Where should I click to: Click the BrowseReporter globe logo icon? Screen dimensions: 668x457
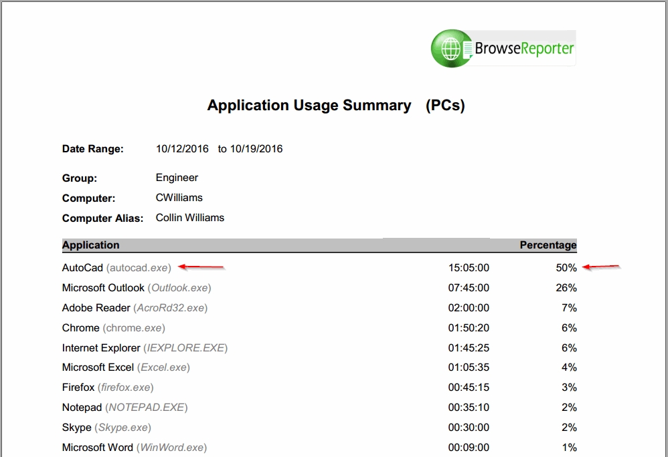click(452, 49)
